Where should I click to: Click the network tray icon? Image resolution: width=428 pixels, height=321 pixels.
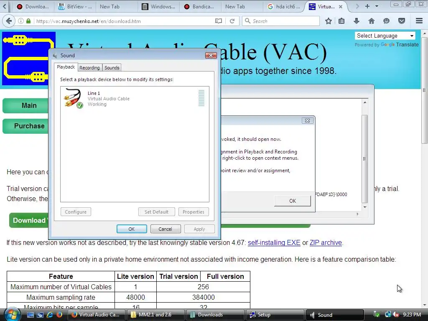point(388,315)
